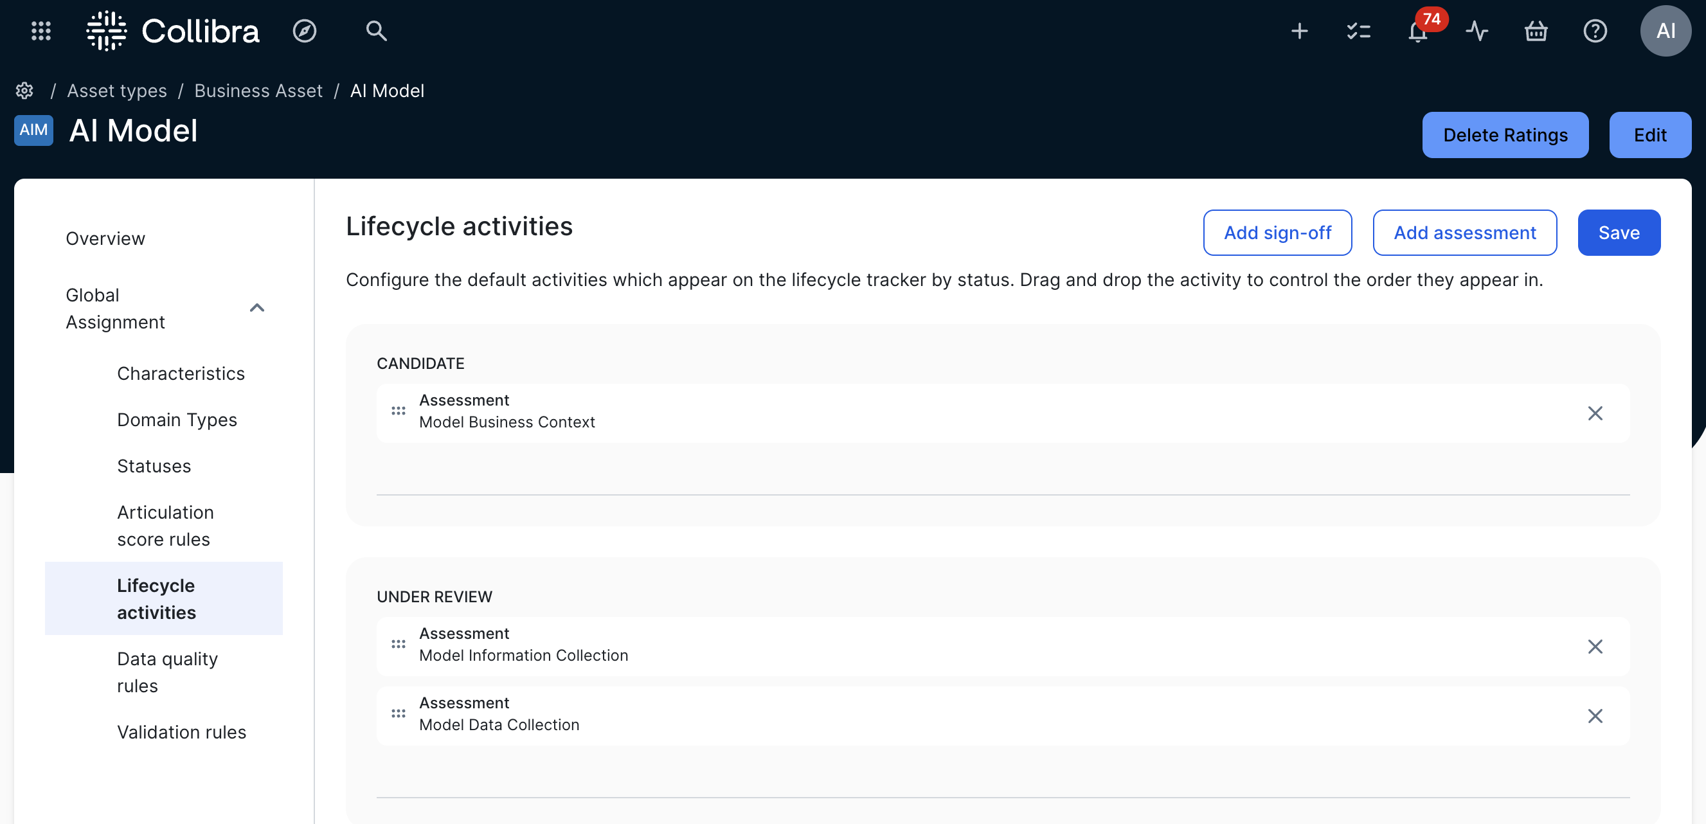Select Characteristics in the sidebar
The width and height of the screenshot is (1706, 824).
coord(181,373)
